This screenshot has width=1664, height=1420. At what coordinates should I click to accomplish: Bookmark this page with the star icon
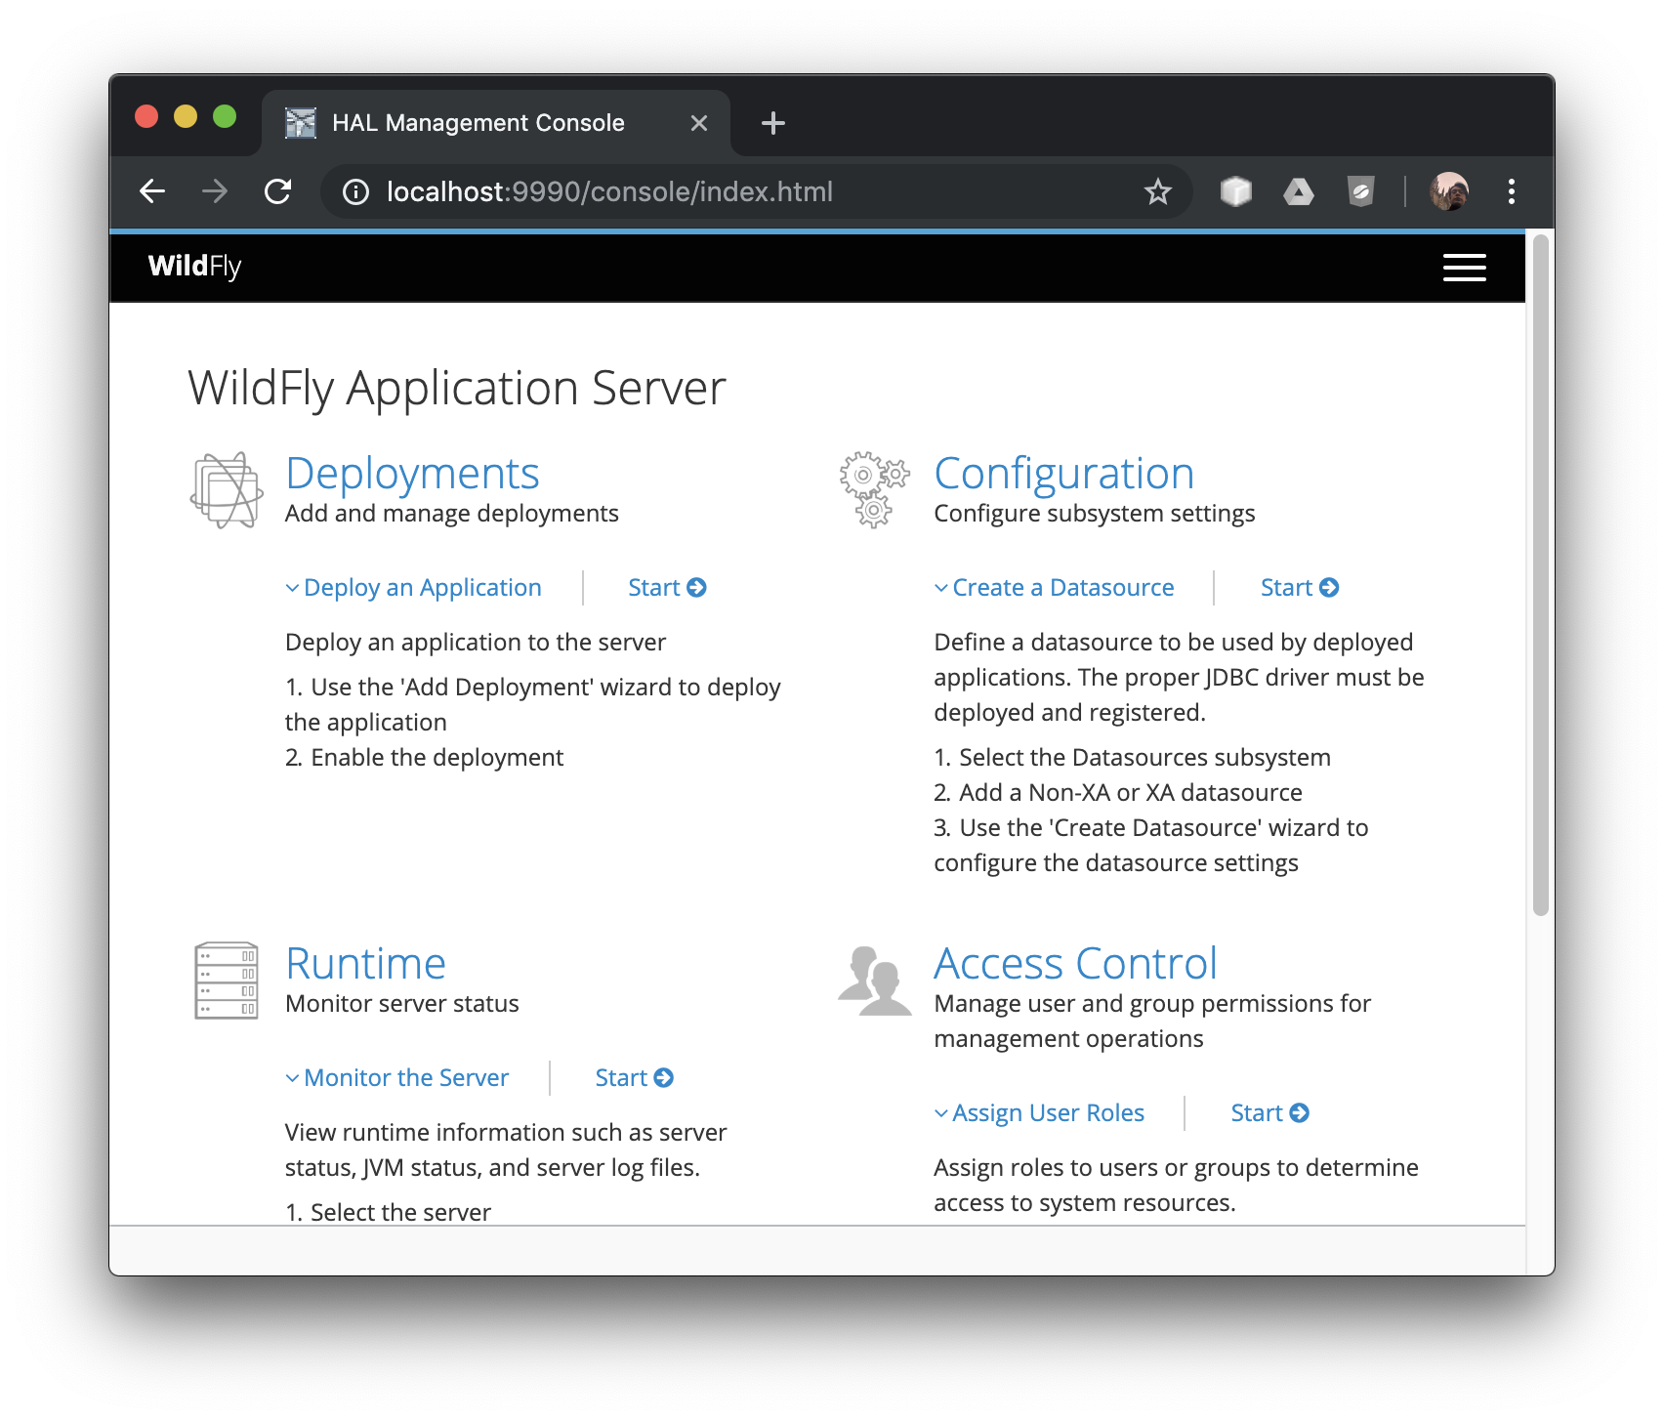[x=1157, y=191]
